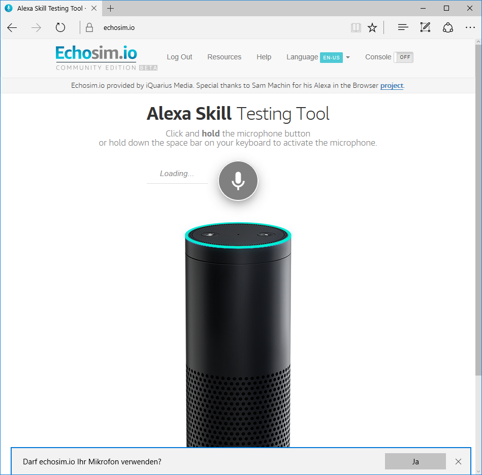
Task: Click the browser back arrow
Action: [12, 28]
